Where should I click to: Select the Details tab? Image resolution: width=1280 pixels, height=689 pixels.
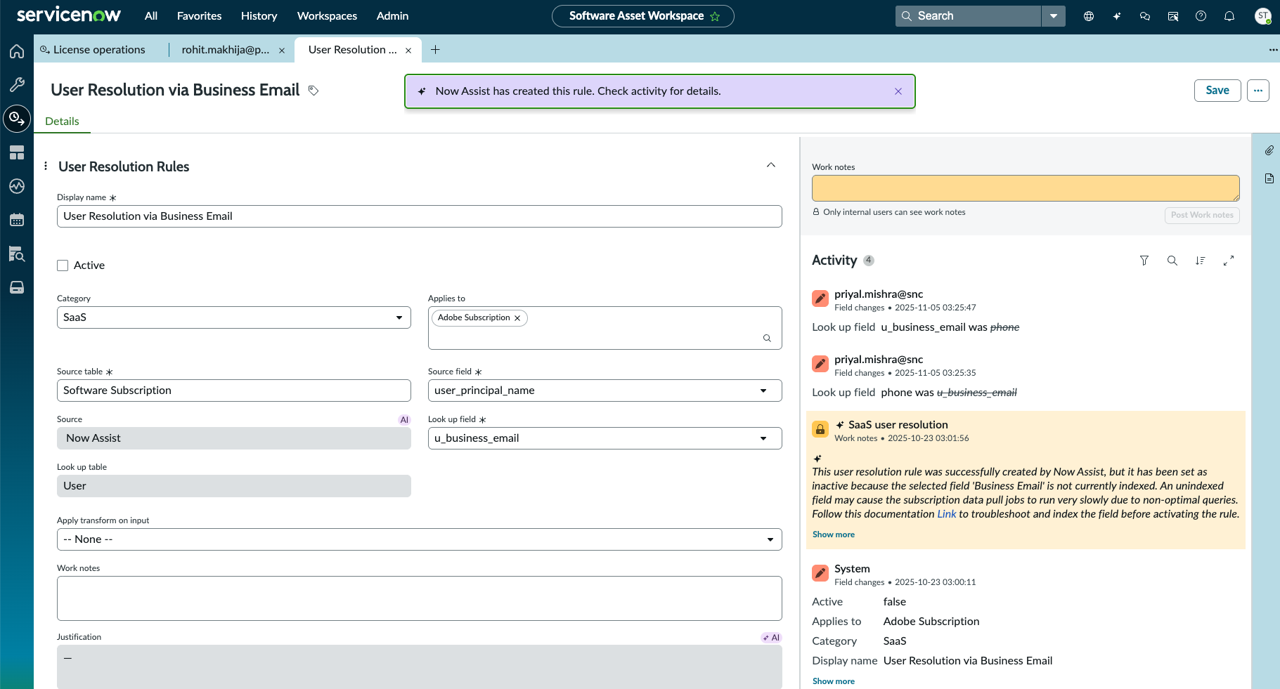[x=62, y=122]
